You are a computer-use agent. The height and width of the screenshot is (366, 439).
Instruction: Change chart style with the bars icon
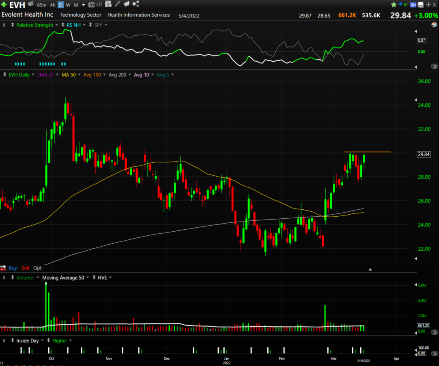click(x=99, y=4)
